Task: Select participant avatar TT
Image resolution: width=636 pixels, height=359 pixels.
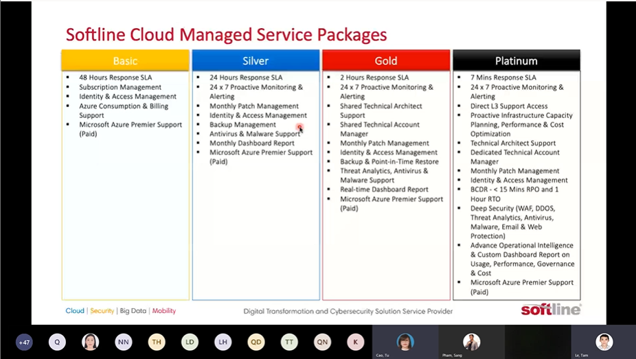Action: point(289,343)
